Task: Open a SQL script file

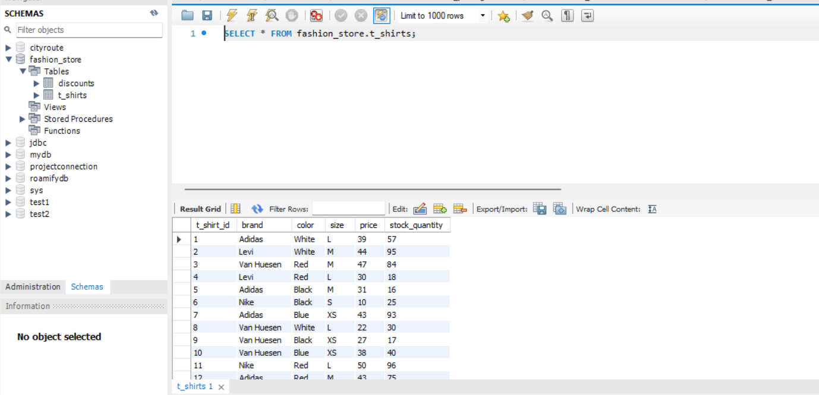Action: (188, 16)
